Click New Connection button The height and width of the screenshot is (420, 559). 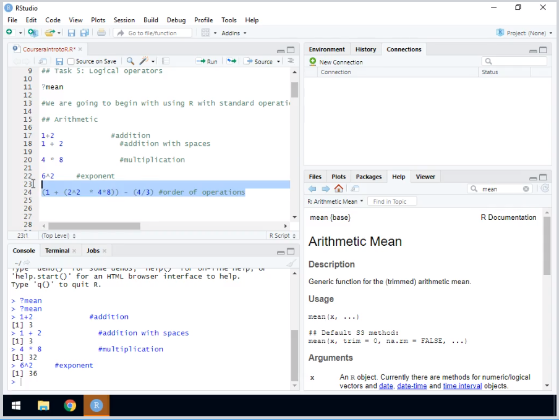336,62
